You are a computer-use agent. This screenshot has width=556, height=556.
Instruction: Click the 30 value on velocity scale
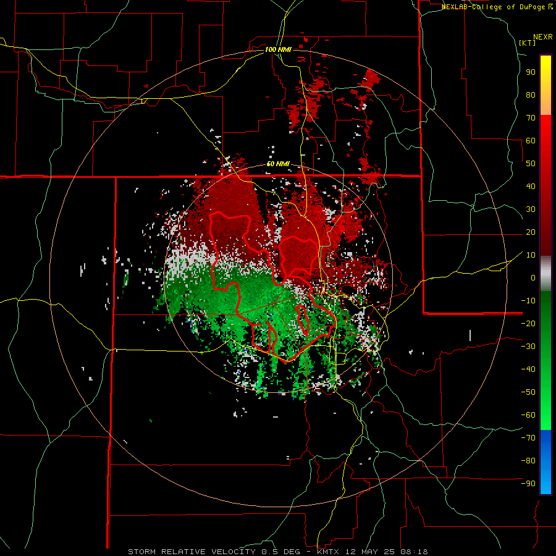click(531, 209)
